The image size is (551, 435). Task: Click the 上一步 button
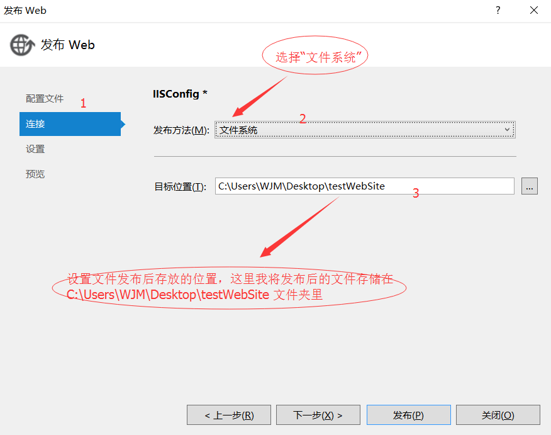click(x=228, y=414)
